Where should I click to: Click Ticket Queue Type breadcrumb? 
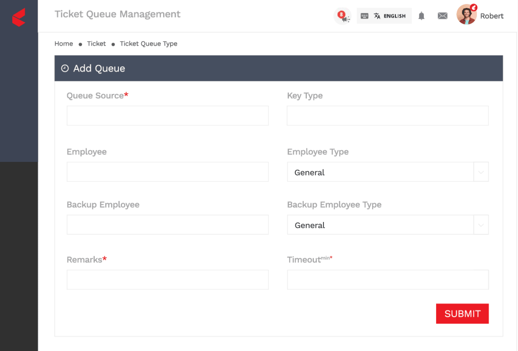tap(148, 44)
